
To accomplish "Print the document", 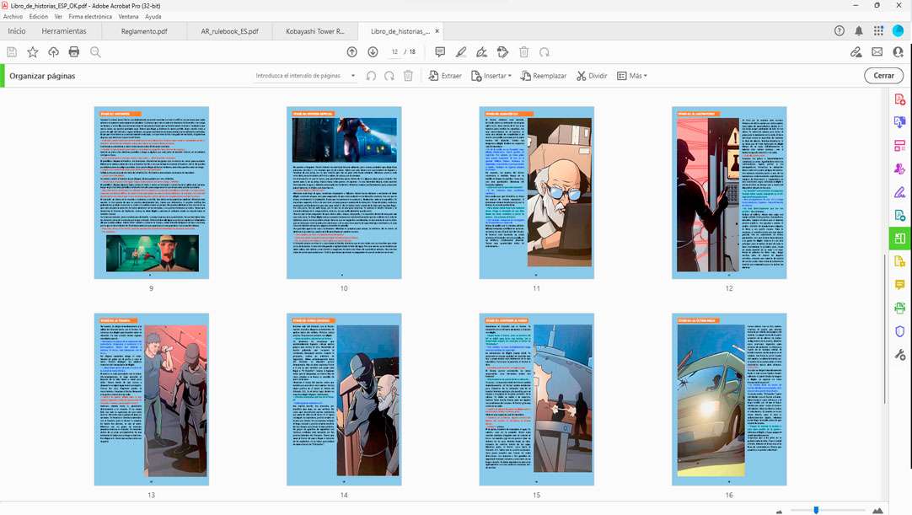I will coord(74,52).
